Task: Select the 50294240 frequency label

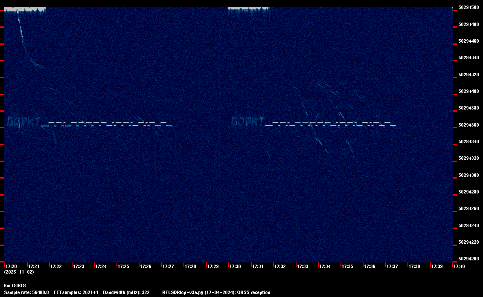Action: 469,225
